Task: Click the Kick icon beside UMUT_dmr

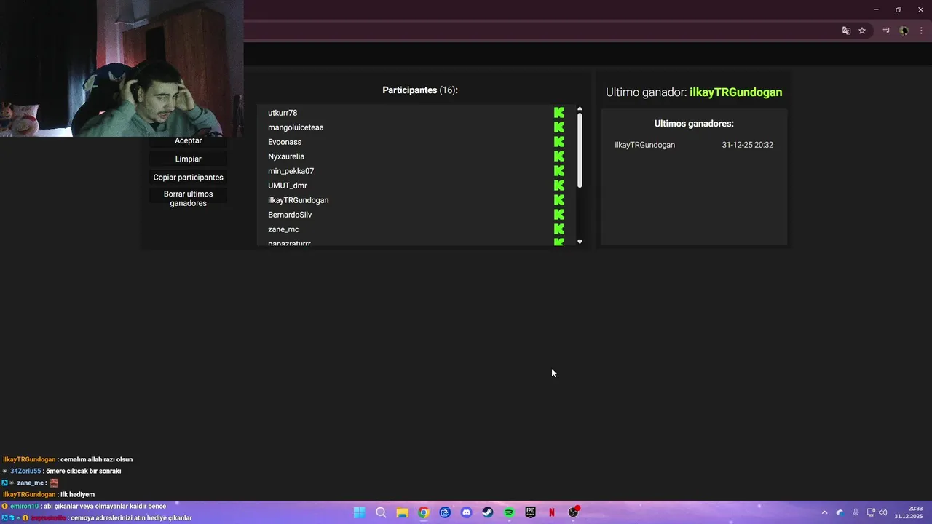Action: (x=558, y=186)
